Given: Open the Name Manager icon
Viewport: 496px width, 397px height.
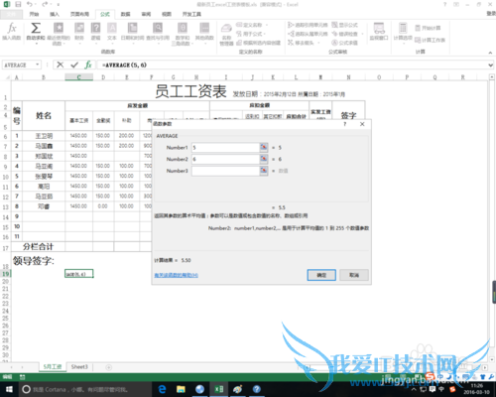Looking at the screenshot, I should (226, 34).
